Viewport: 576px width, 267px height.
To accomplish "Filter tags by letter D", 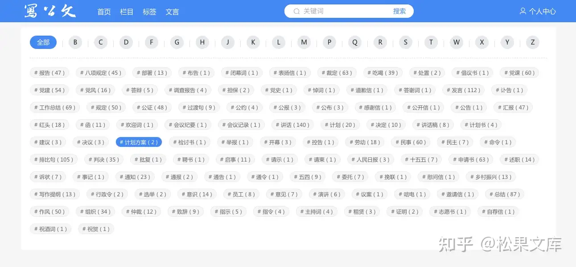I will [126, 42].
